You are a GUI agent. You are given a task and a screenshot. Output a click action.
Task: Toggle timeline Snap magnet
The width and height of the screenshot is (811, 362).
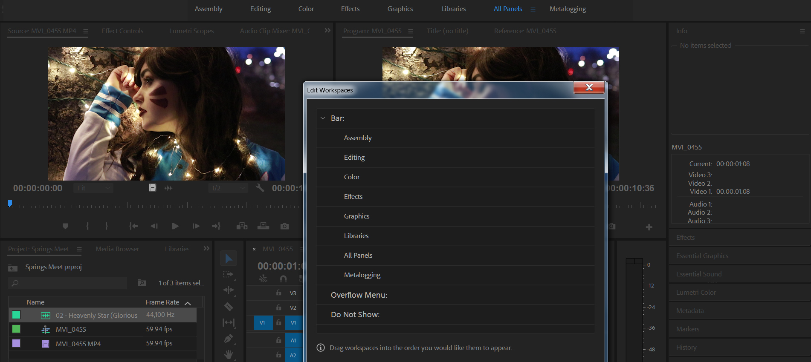pos(283,279)
